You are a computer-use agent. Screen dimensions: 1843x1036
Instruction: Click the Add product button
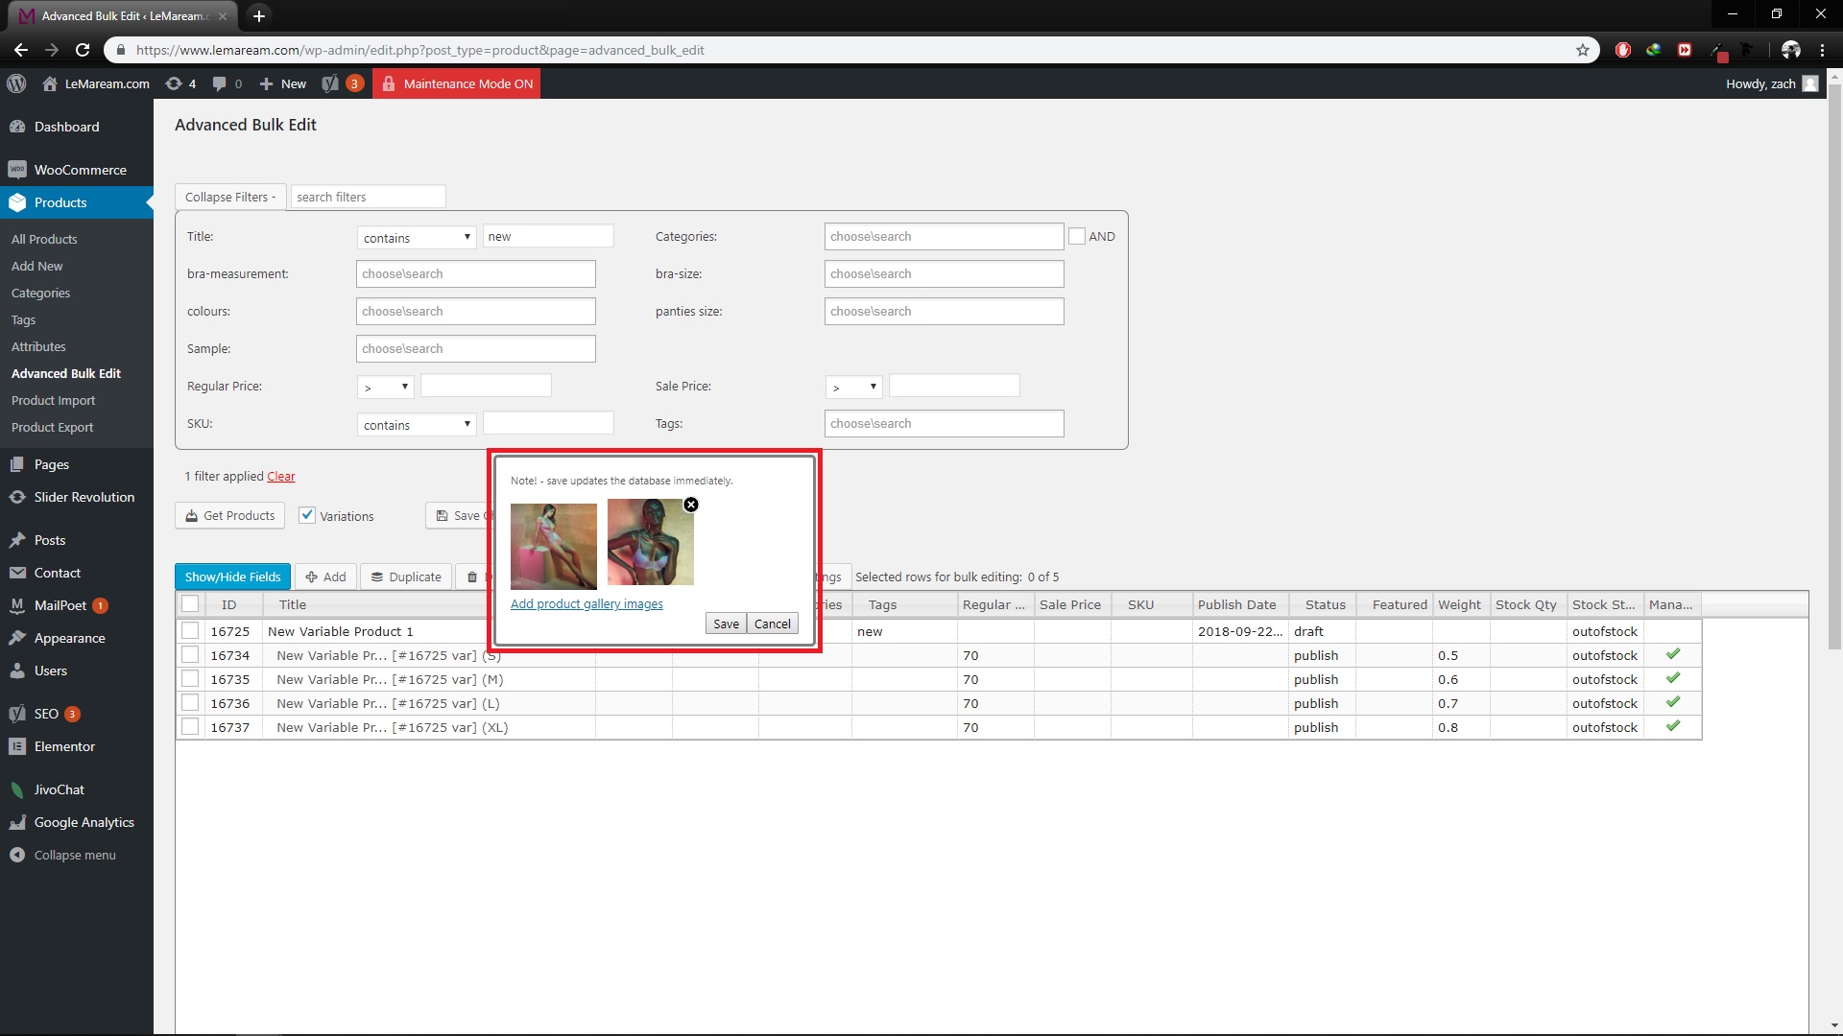click(325, 577)
